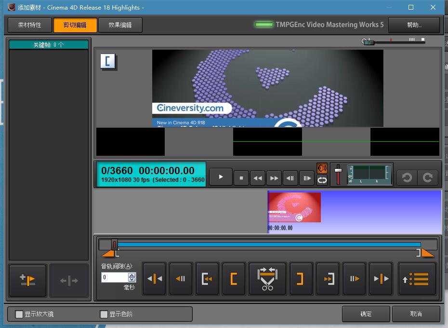Step forward one frame in playback controls
This screenshot has height=328, width=448.
[307, 178]
